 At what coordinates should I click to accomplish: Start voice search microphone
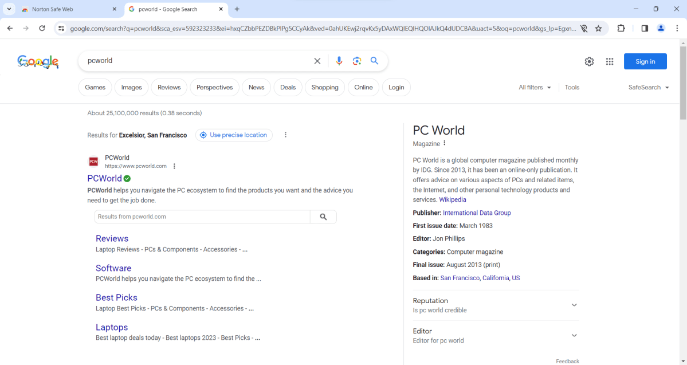339,61
